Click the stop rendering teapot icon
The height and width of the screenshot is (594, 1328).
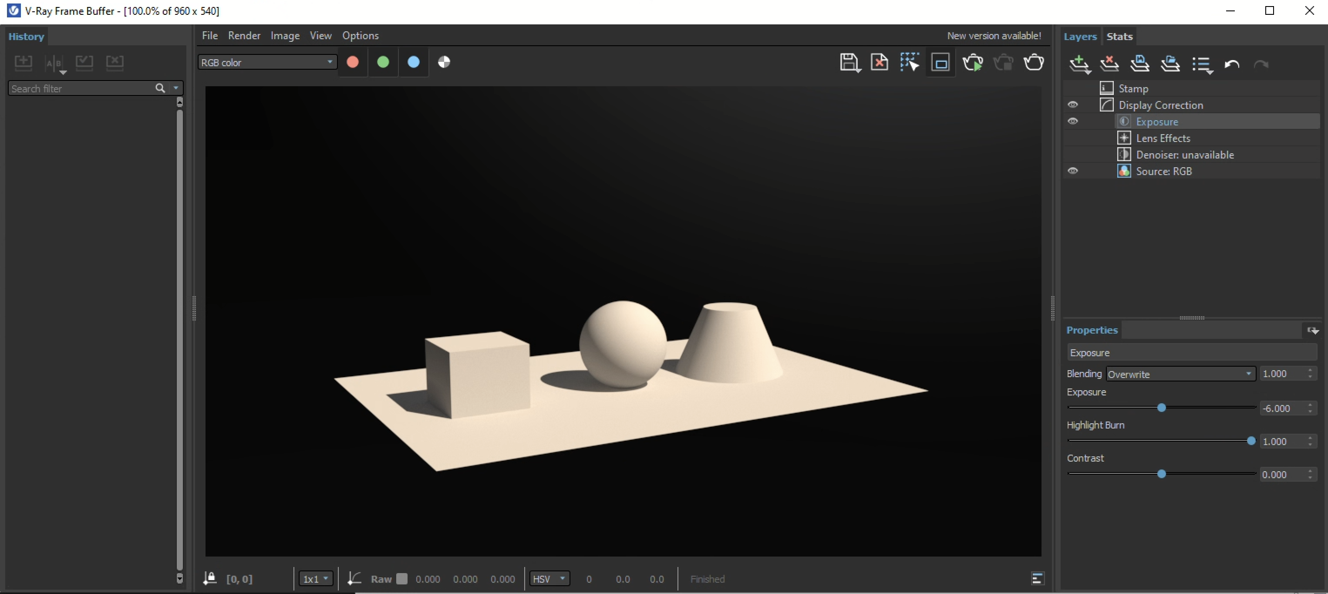[x=1003, y=62]
